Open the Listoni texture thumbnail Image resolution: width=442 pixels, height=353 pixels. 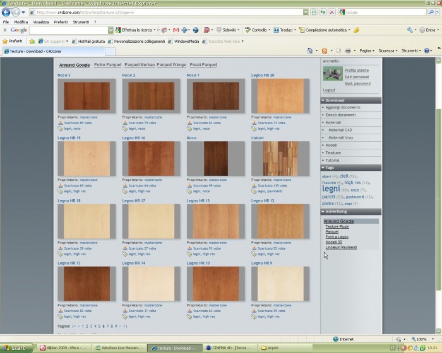(280, 158)
